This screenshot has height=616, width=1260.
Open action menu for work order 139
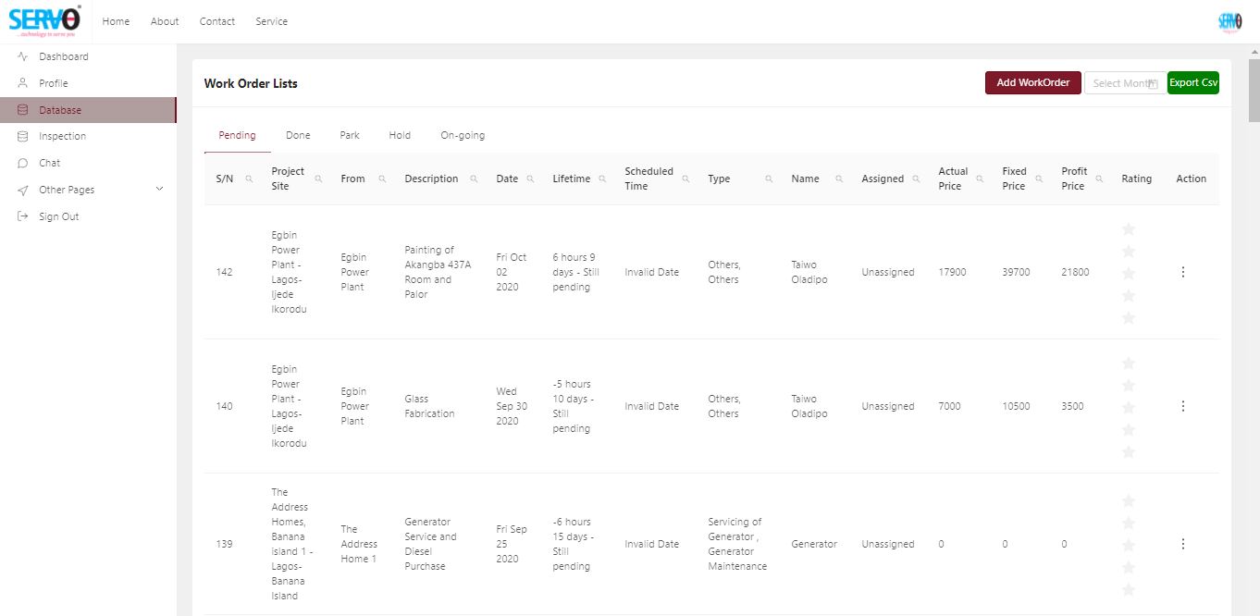(1183, 544)
